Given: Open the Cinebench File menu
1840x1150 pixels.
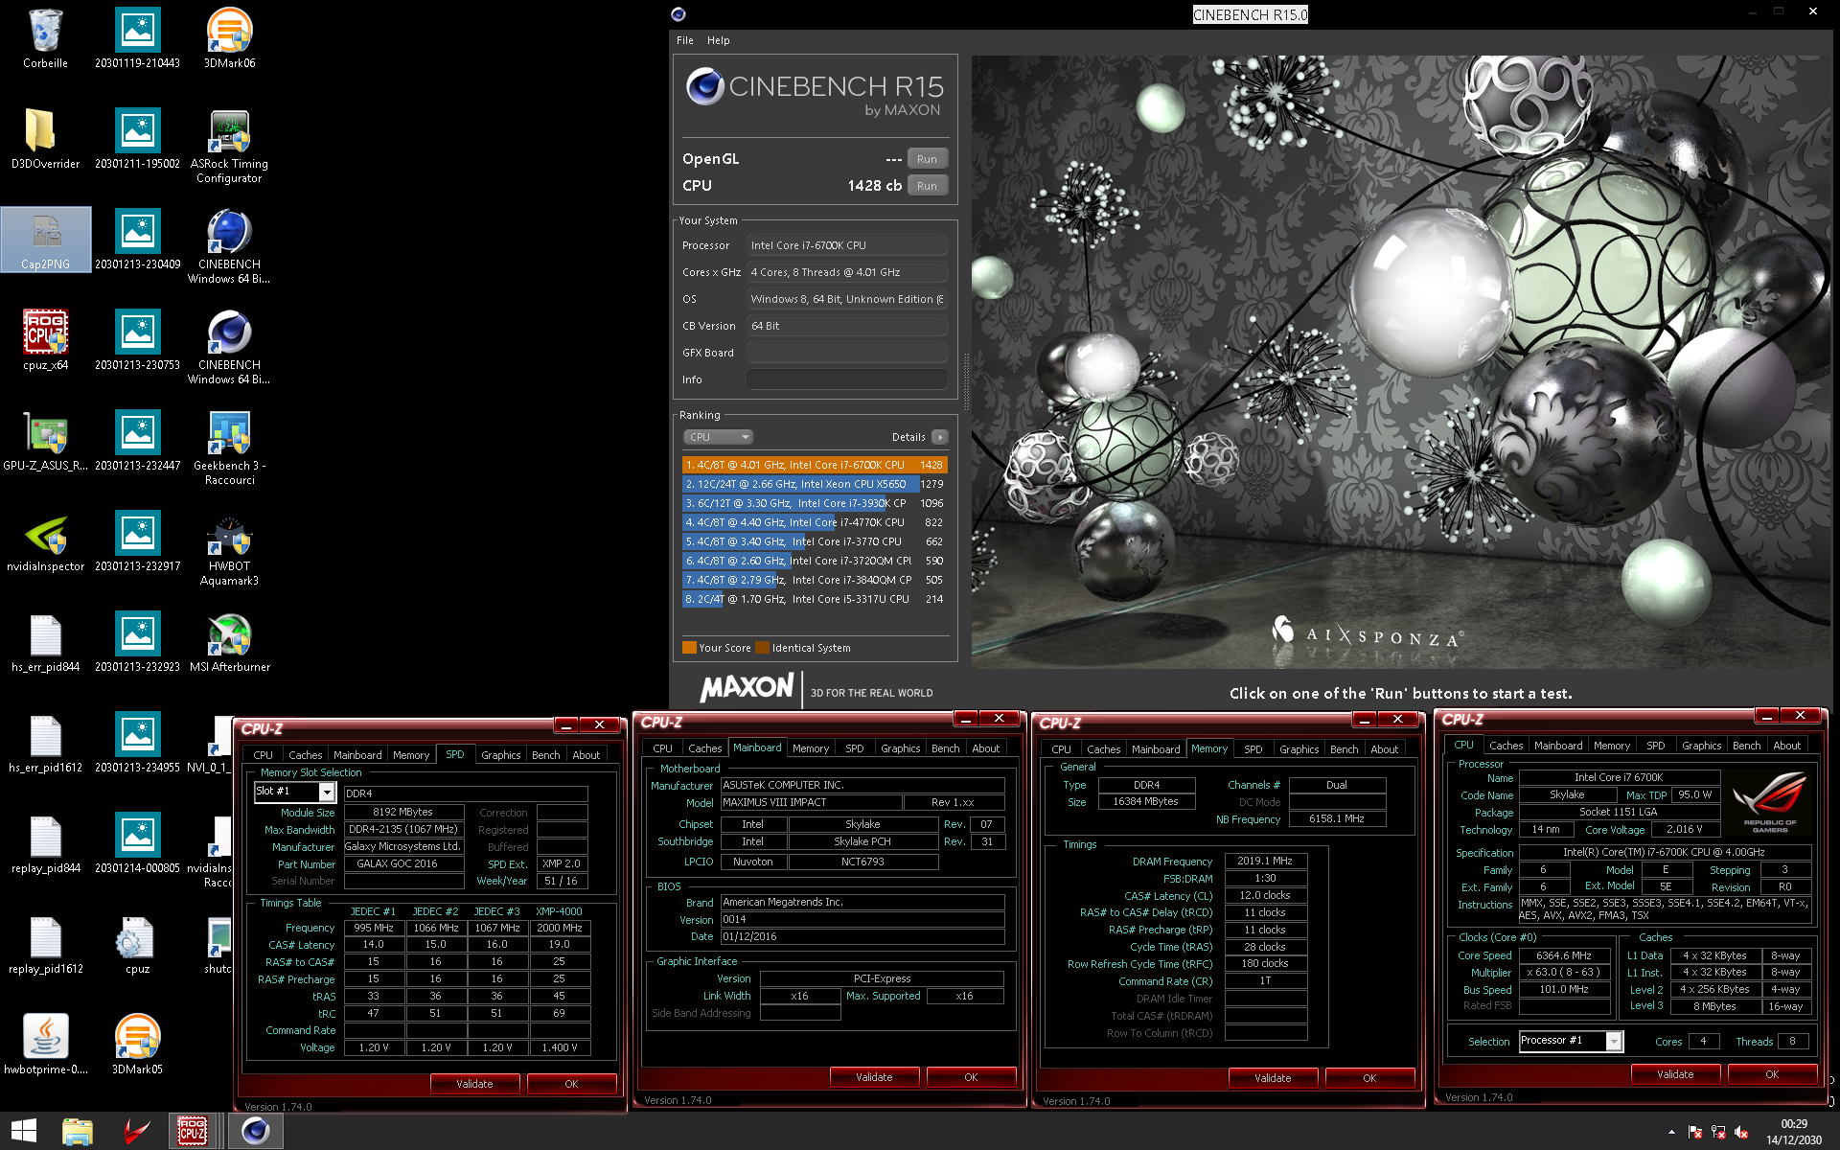Looking at the screenshot, I should coord(684,40).
